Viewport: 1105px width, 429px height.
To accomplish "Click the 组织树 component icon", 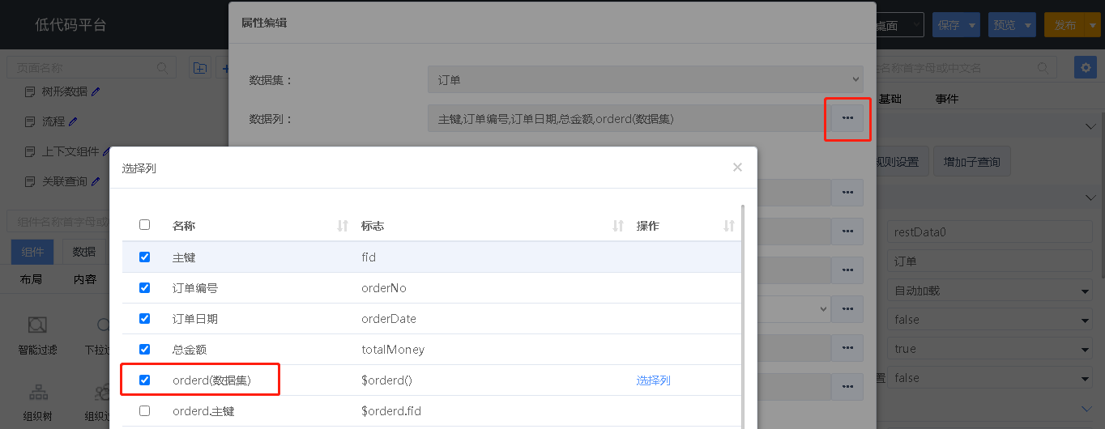I will tap(38, 393).
